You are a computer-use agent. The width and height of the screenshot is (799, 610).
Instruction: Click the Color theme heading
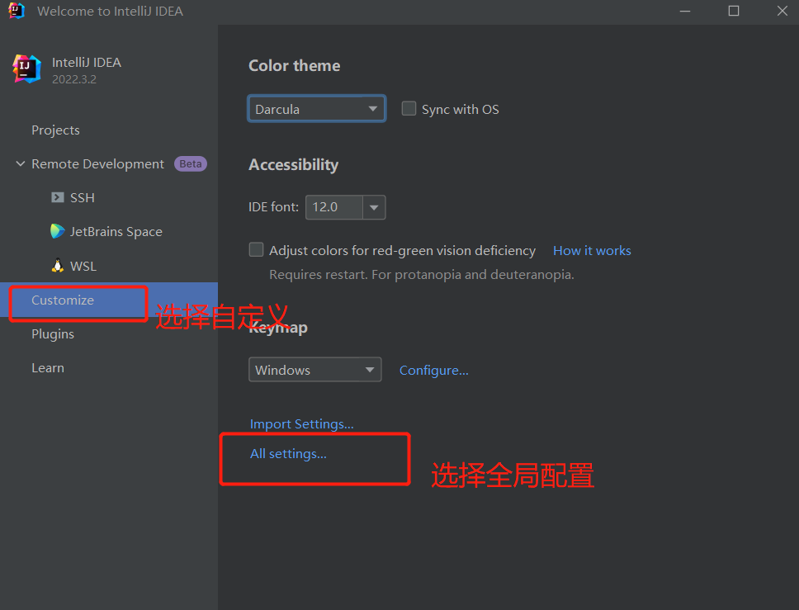click(295, 66)
